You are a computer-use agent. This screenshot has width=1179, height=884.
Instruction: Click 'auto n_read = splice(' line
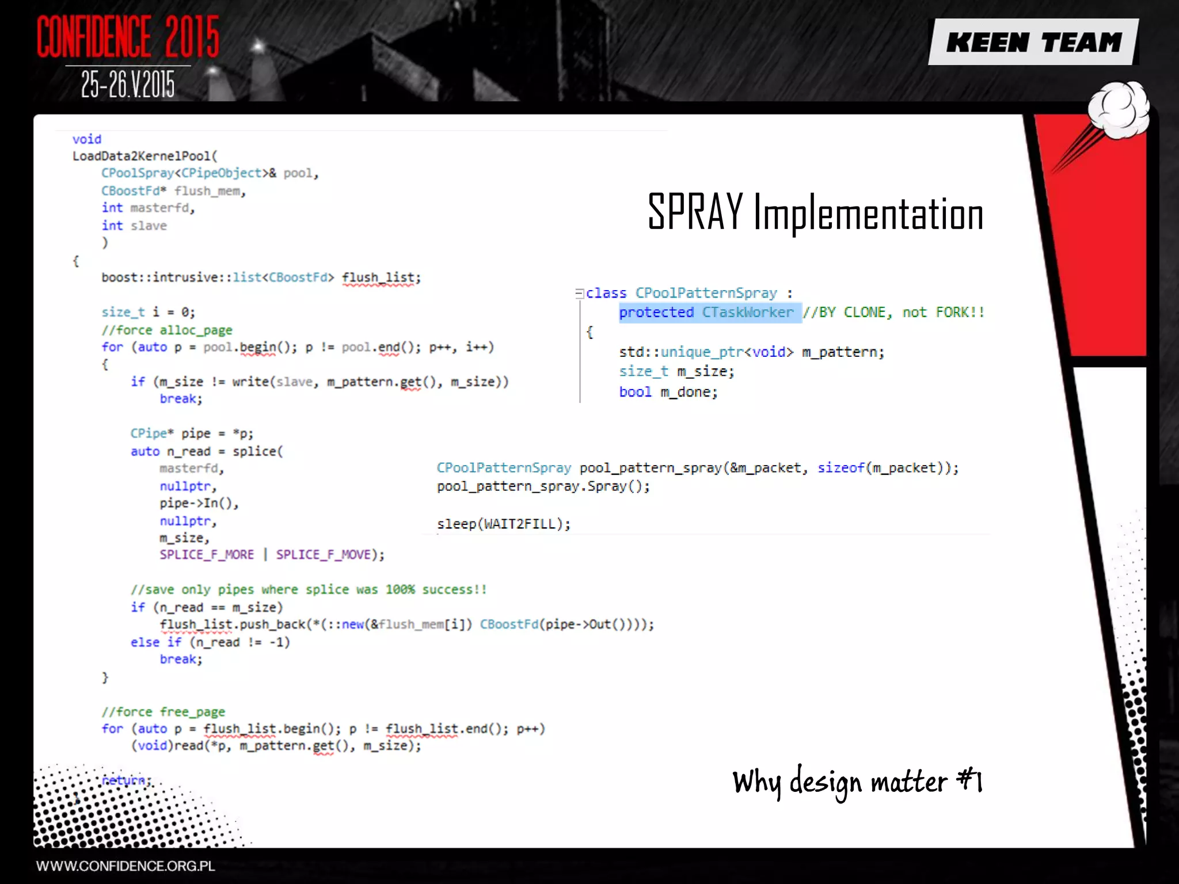pos(207,451)
